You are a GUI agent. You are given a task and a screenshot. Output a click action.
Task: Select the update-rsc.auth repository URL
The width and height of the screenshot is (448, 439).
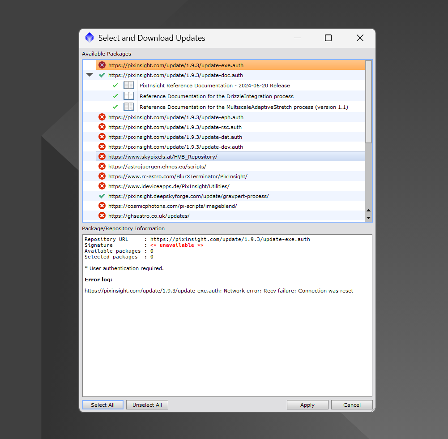175,127
